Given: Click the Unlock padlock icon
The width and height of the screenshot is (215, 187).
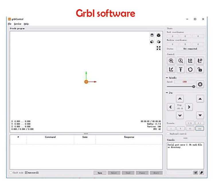Looking at the screenshot, I should coord(200,70).
